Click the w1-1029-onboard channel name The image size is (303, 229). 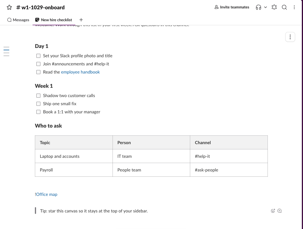(40, 7)
